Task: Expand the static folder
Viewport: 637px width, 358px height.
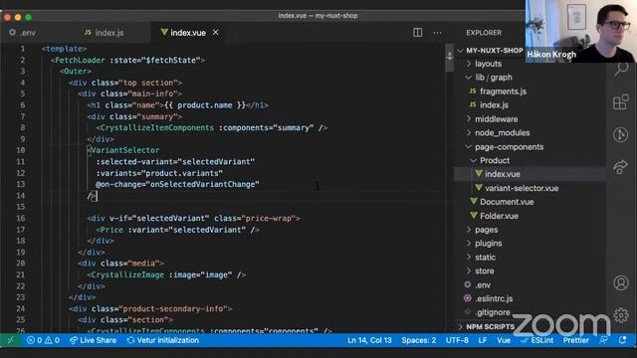Action: pyautogui.click(x=485, y=257)
